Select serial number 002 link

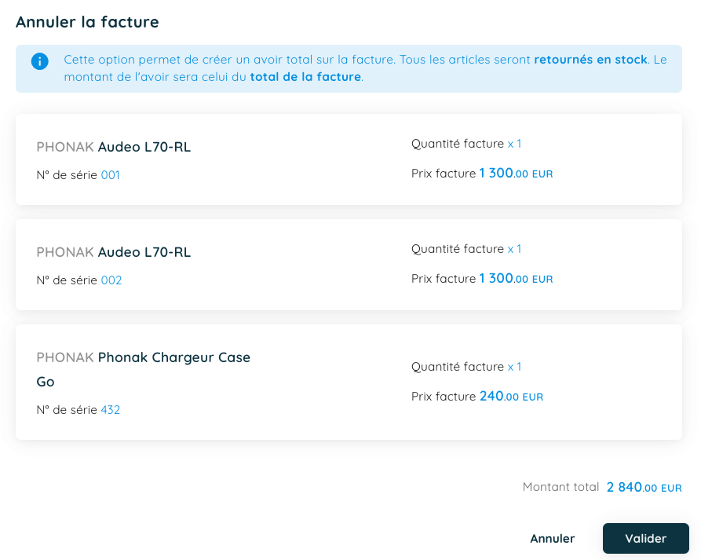111,280
